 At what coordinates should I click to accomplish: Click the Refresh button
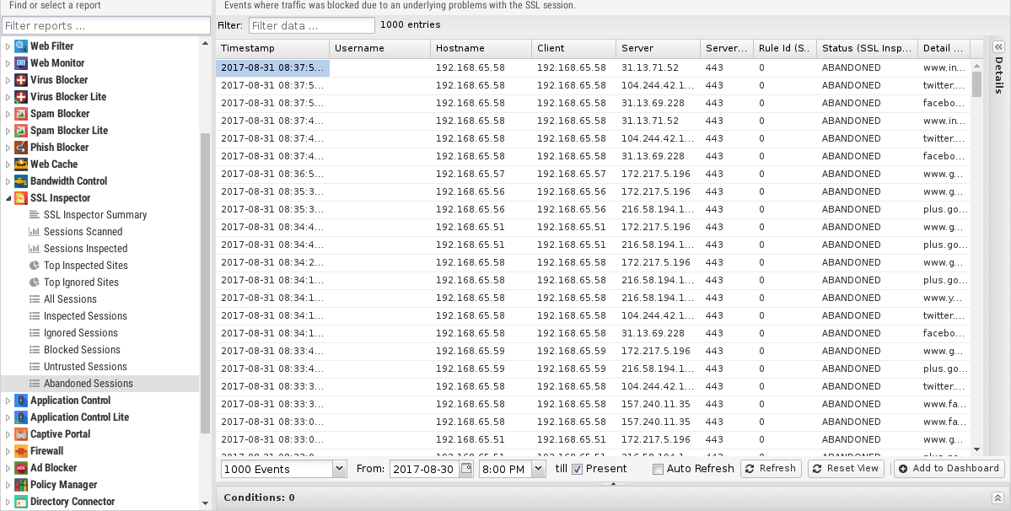[770, 469]
